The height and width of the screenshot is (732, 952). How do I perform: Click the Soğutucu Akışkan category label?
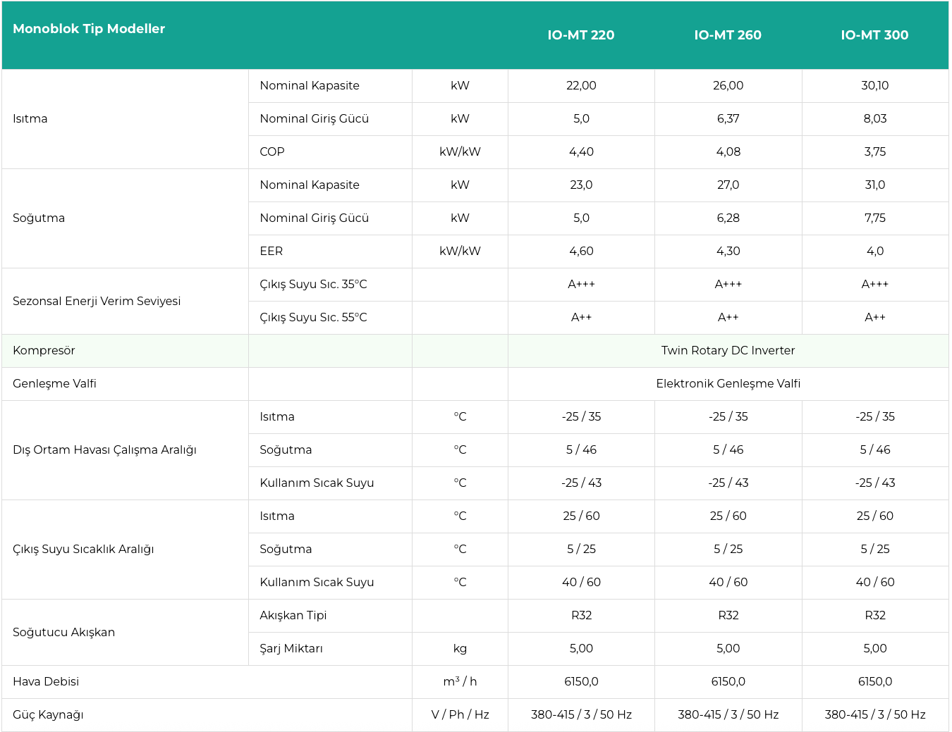(63, 633)
